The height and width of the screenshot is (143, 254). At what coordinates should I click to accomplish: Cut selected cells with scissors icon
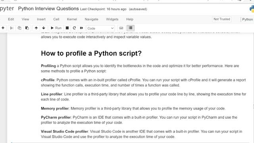(12, 28)
